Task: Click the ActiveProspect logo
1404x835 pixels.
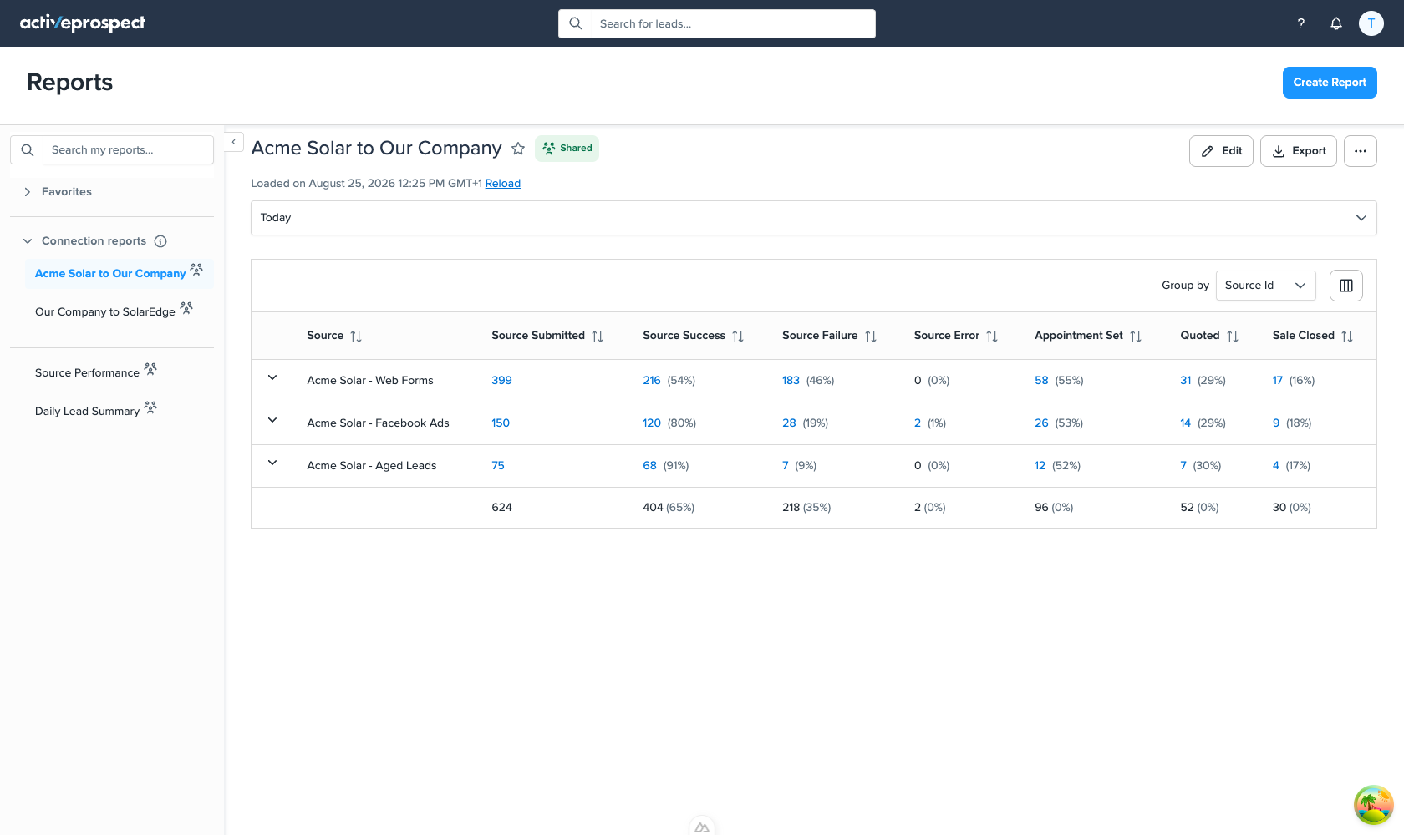Action: coord(83,23)
